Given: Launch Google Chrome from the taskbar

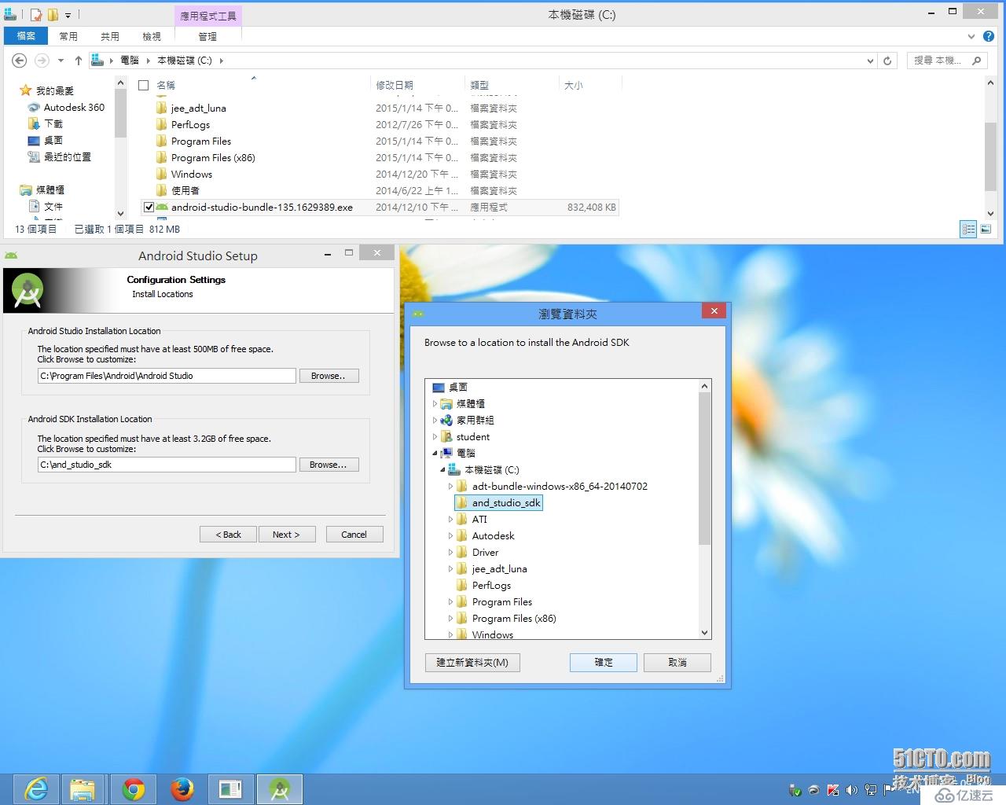Looking at the screenshot, I should (134, 788).
